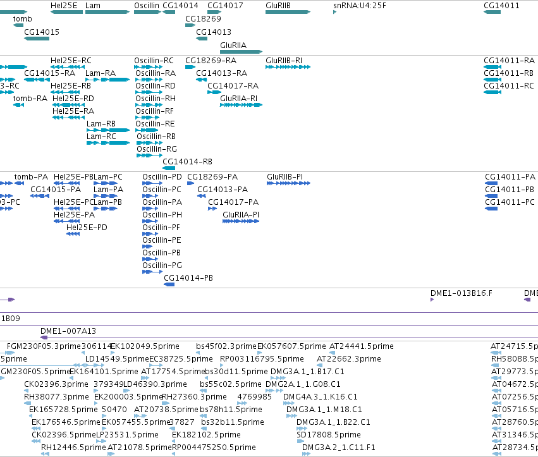Click feature 4769985
Image resolution: width=538 pixels, height=457 pixels.
255,397
